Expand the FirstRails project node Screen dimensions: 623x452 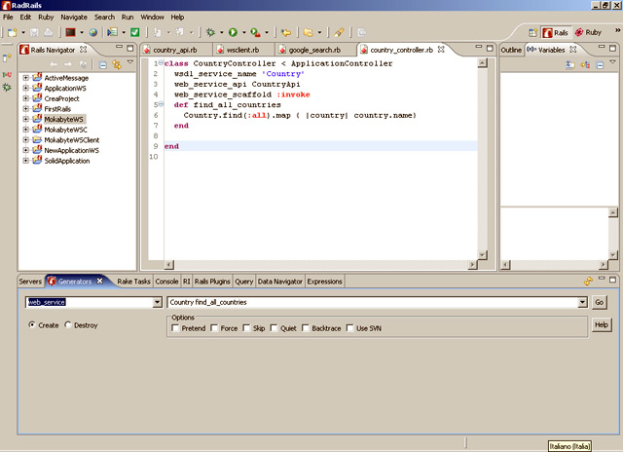(26, 108)
